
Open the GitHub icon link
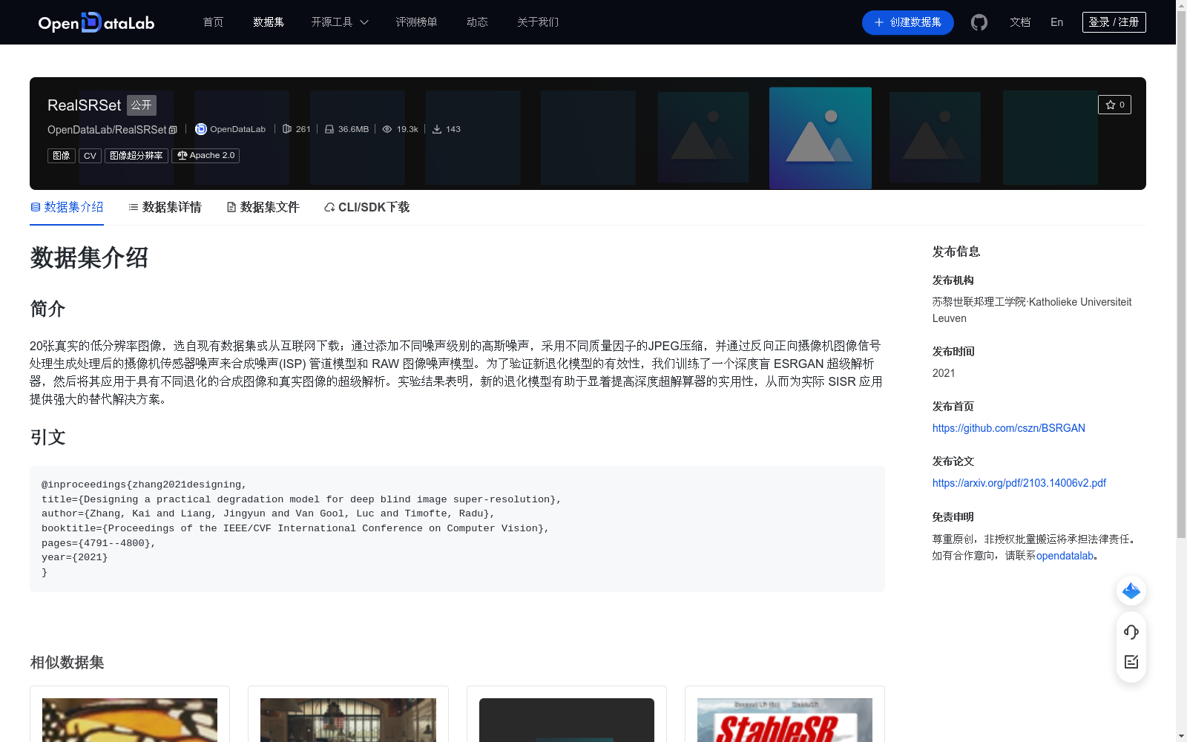tap(979, 22)
